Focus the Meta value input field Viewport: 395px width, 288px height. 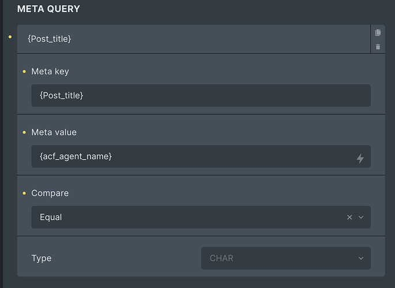coord(201,157)
